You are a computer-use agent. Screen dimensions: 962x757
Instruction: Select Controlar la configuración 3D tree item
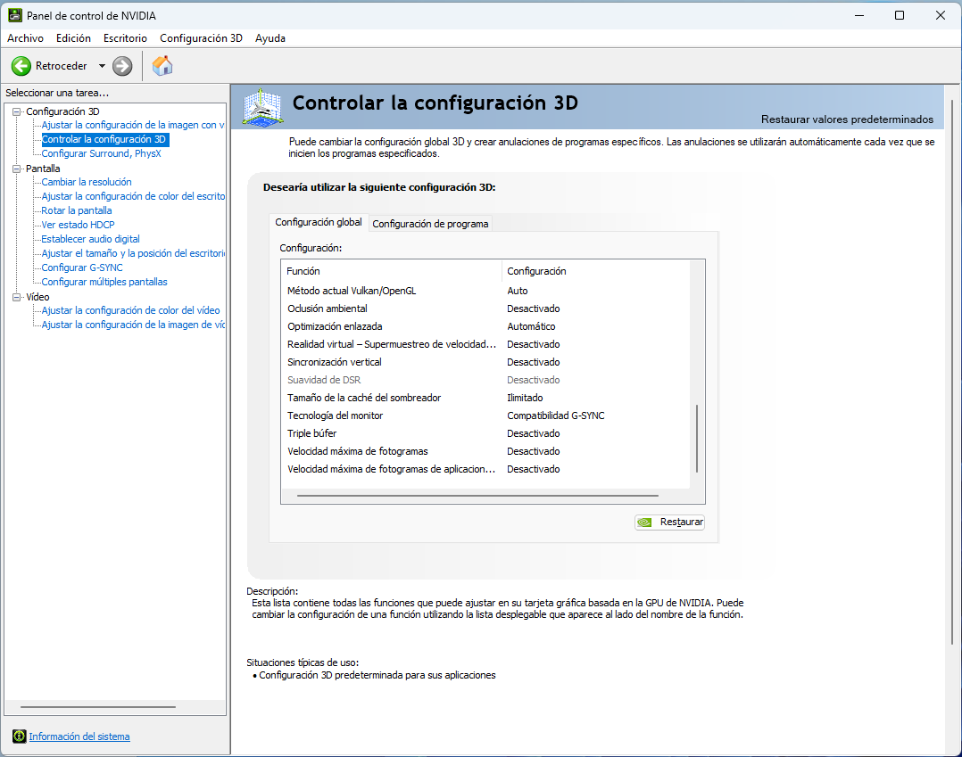[104, 140]
